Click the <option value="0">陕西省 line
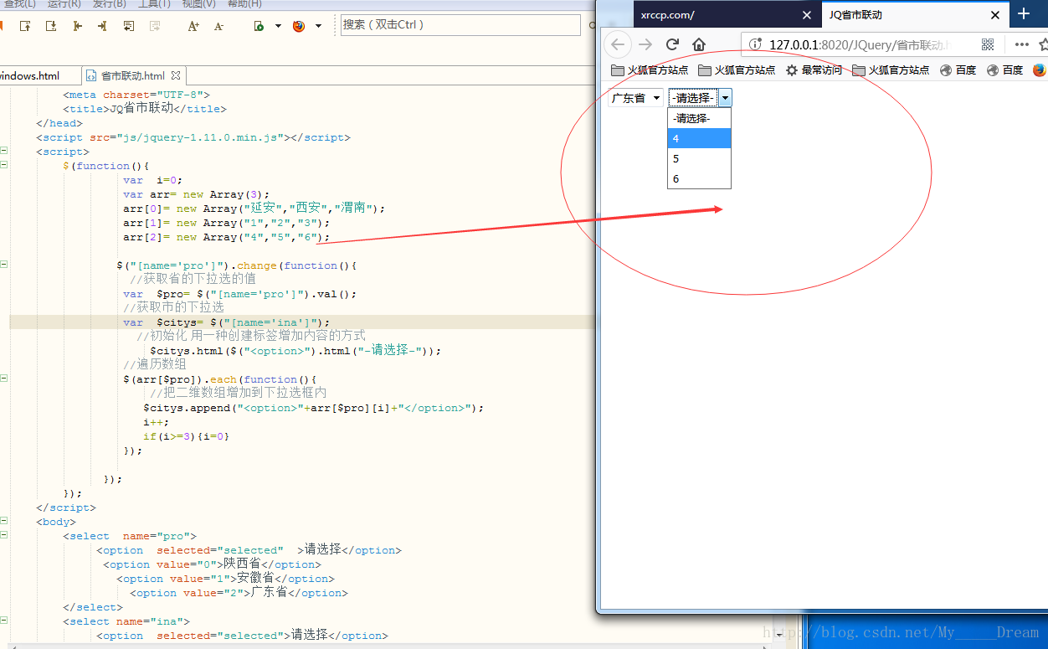 click(212, 564)
